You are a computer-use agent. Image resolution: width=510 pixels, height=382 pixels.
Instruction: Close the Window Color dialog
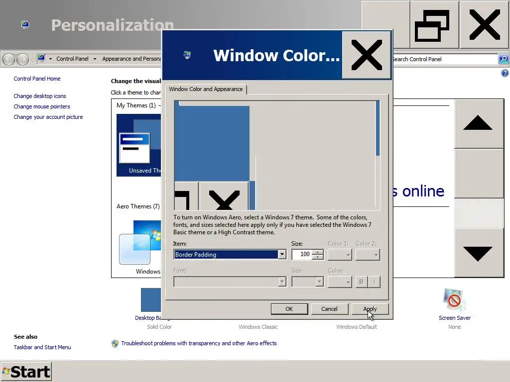[x=366, y=55]
